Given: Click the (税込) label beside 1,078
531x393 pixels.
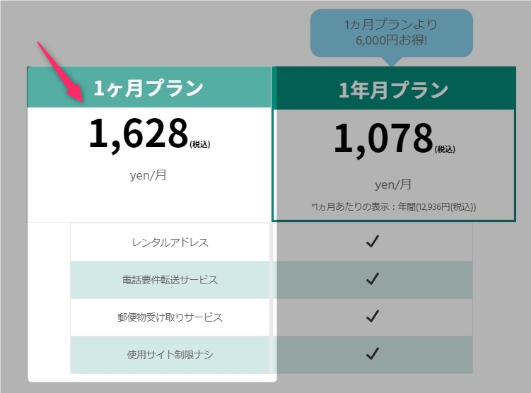Looking at the screenshot, I should pos(445,149).
